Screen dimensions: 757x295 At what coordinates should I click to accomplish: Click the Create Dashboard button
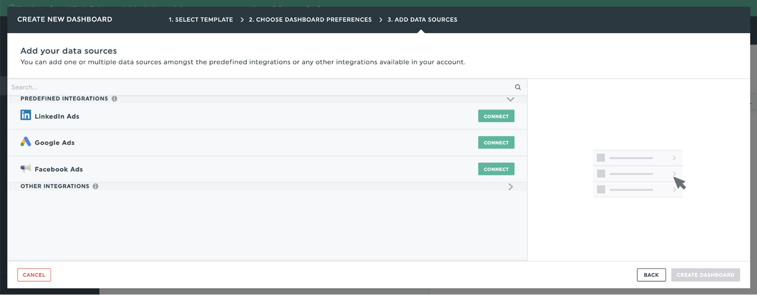pos(705,275)
